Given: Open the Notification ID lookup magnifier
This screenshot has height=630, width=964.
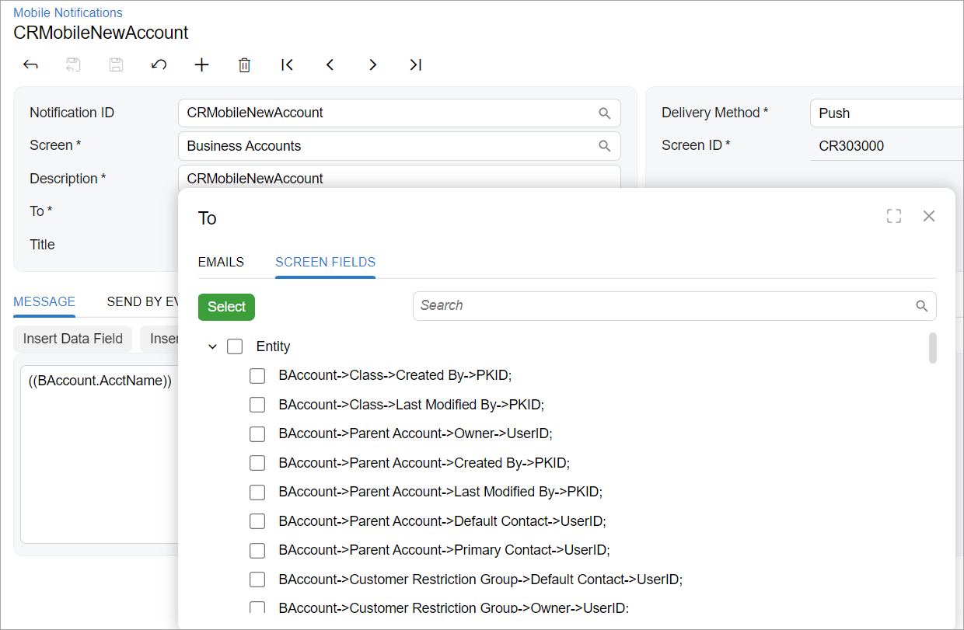Looking at the screenshot, I should 604,113.
